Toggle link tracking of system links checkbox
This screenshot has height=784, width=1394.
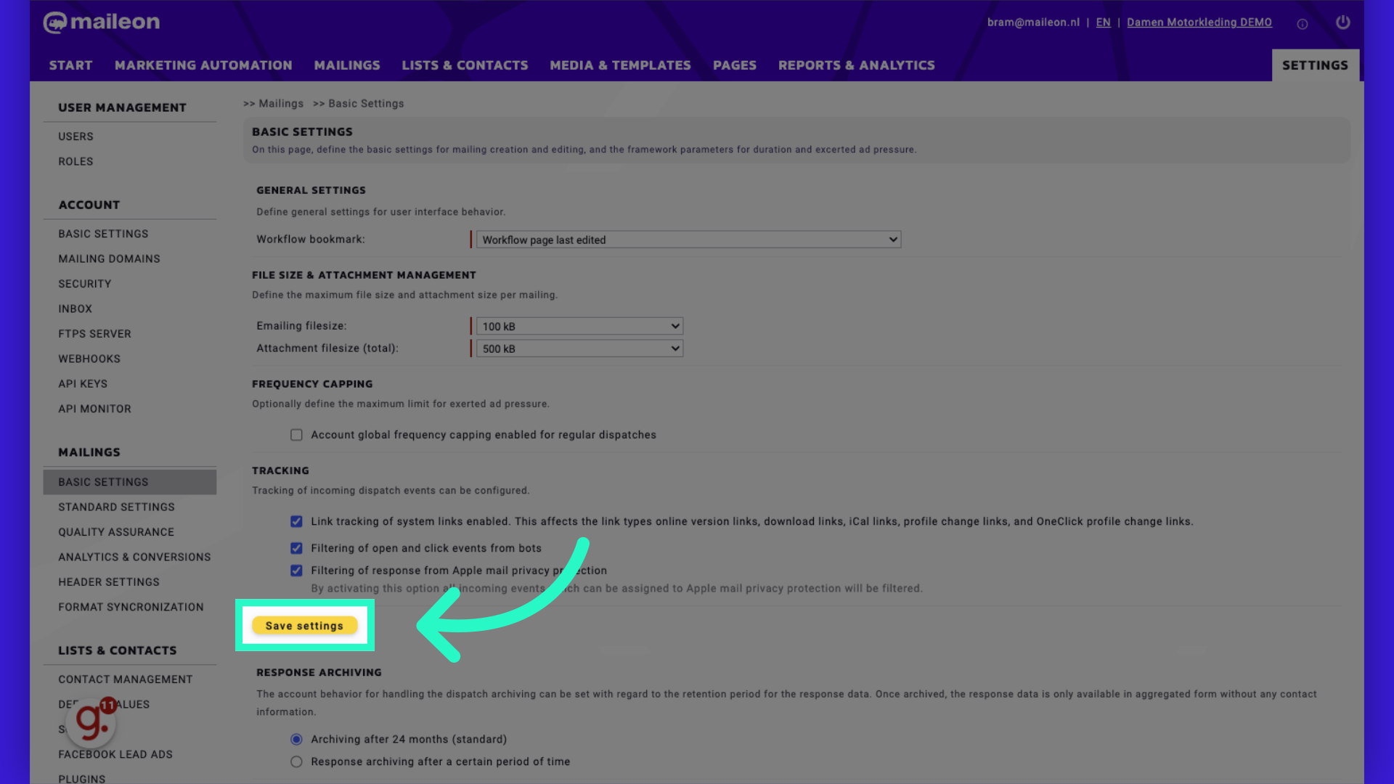tap(295, 520)
